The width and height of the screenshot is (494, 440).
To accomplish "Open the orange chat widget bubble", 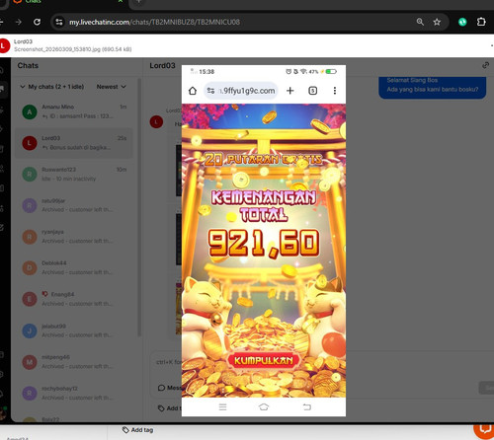I will pyautogui.click(x=484, y=429).
